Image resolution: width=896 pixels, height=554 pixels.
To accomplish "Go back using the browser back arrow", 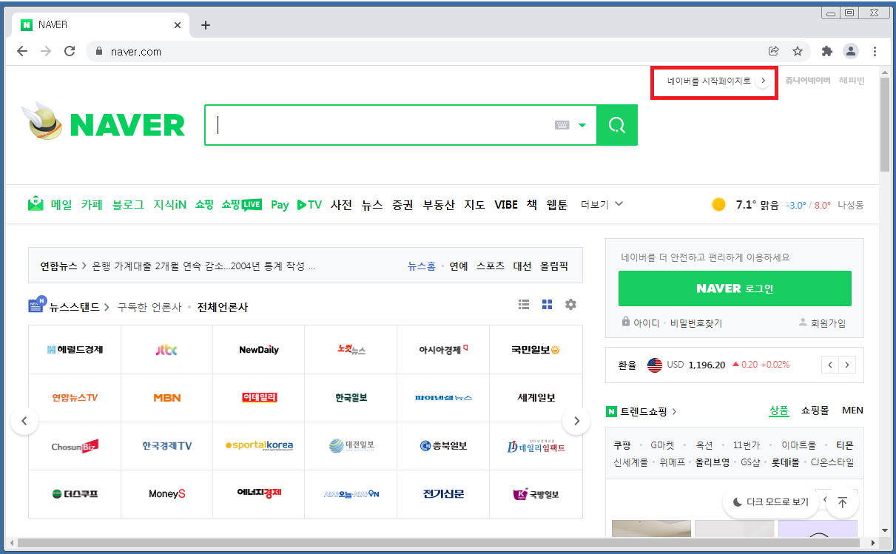I will tap(22, 51).
